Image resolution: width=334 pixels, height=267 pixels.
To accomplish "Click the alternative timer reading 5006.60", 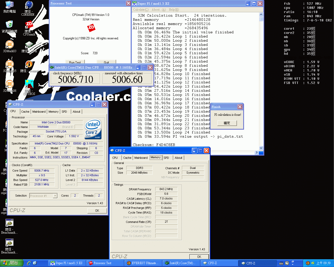I will (x=127, y=79).
